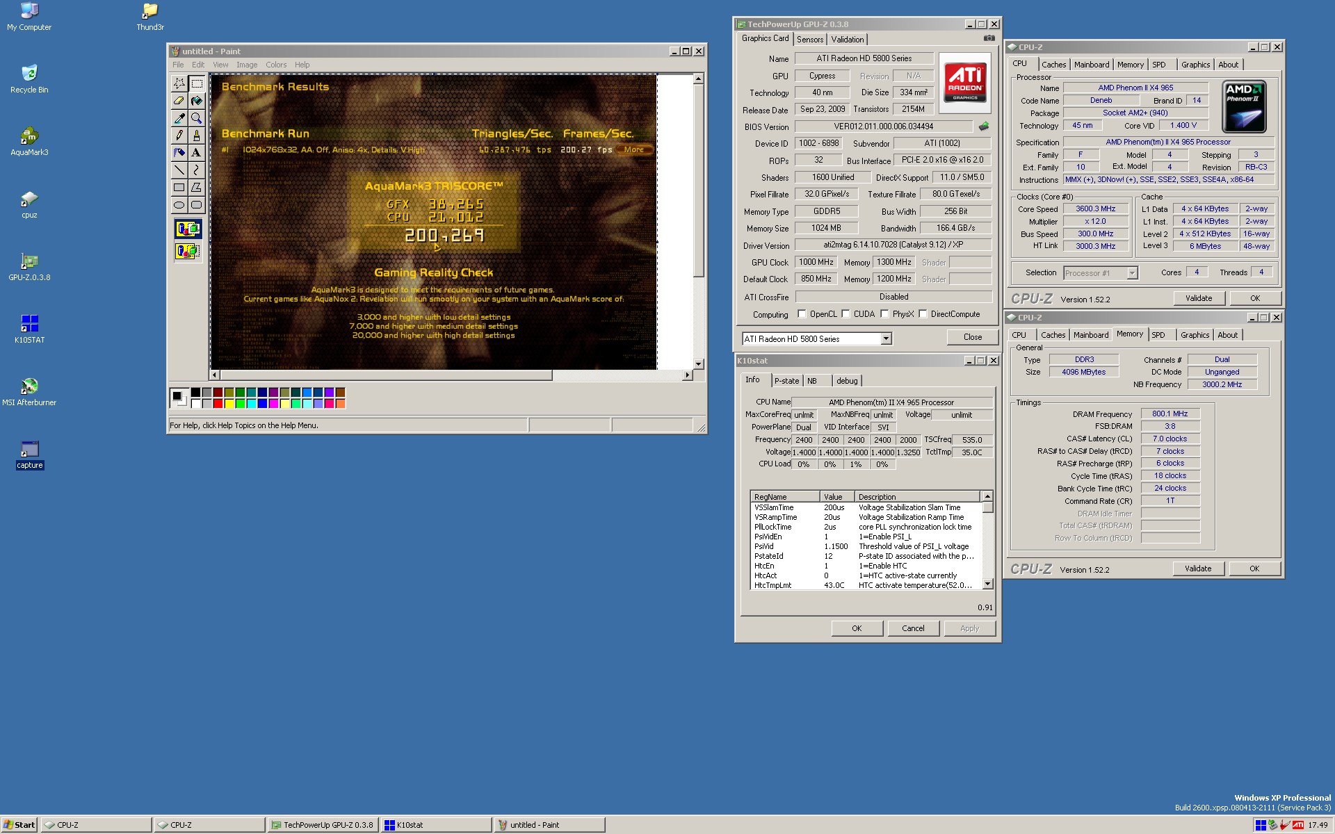Image resolution: width=1335 pixels, height=834 pixels.
Task: Select the Free-Form Select tool in Paint
Action: point(179,83)
